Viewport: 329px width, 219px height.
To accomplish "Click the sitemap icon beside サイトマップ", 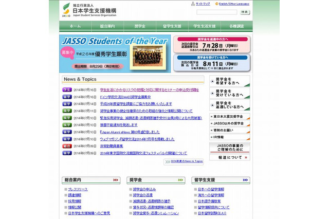I will point(193,4).
